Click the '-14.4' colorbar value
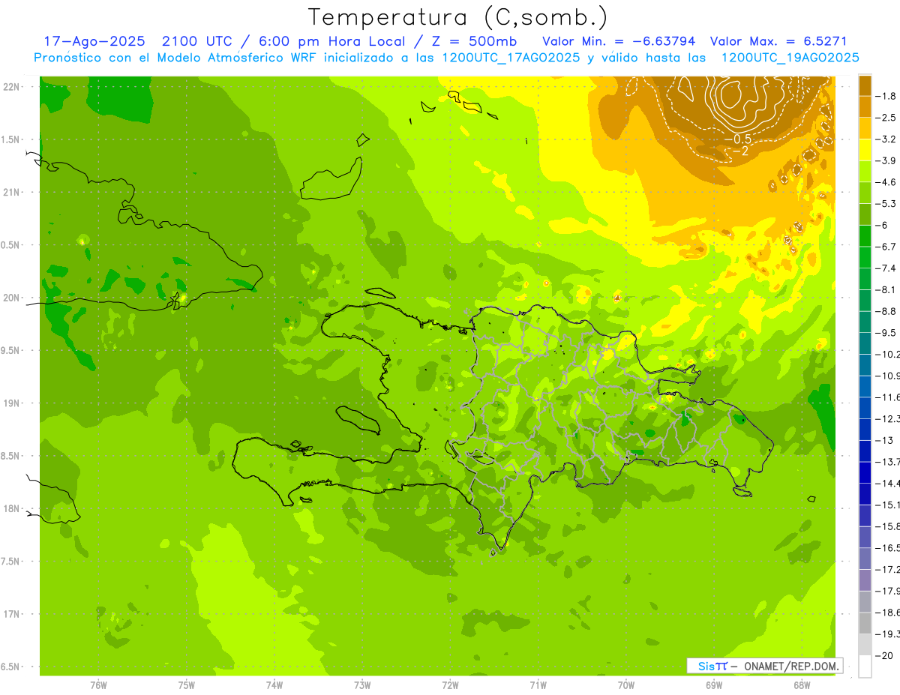This screenshot has width=900, height=695. tap(889, 483)
